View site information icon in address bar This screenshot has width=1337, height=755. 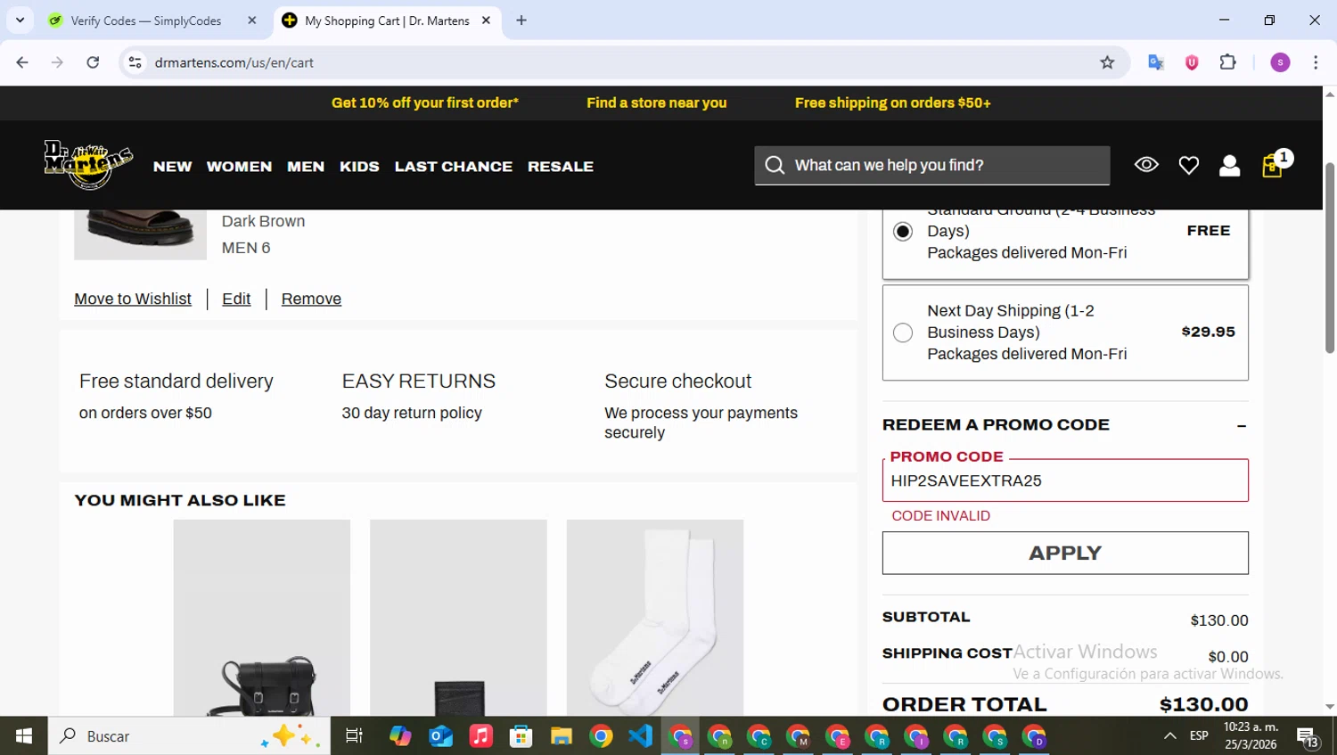135,62
